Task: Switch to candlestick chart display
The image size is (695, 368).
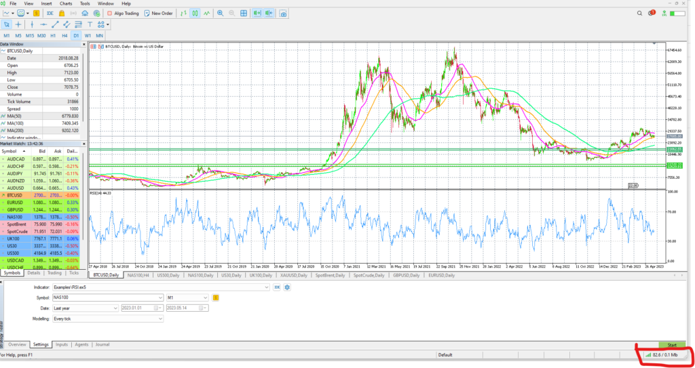Action: click(195, 14)
